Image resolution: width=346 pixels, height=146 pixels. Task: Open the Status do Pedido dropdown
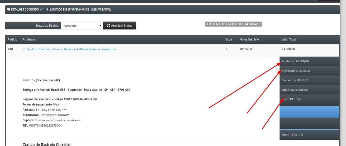point(82,26)
